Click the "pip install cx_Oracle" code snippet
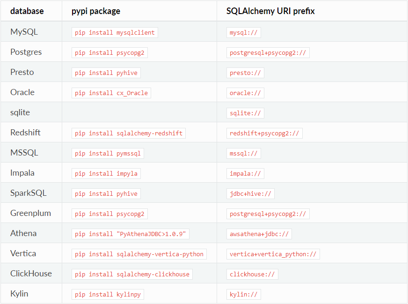 click(x=111, y=93)
